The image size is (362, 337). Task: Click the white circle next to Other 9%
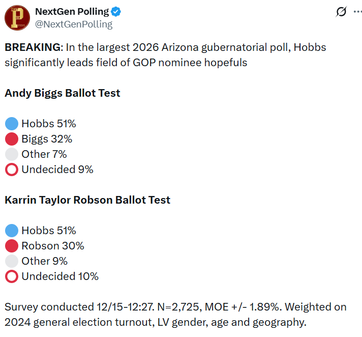click(x=12, y=261)
